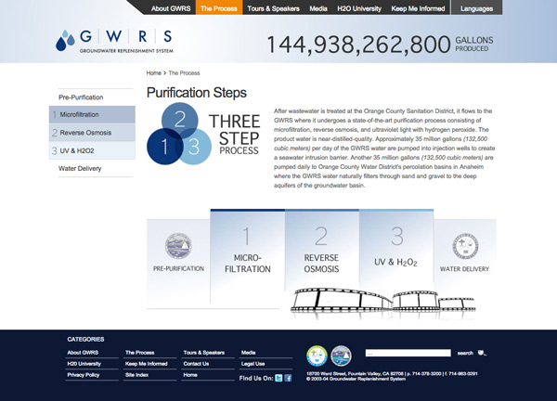Image resolution: width=557 pixels, height=401 pixels.
Task: Click footer The Process link
Action: click(x=140, y=353)
